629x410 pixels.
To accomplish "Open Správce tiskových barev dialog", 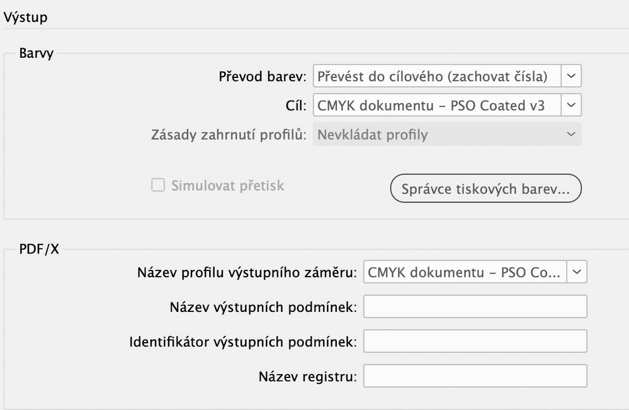I will tap(485, 189).
